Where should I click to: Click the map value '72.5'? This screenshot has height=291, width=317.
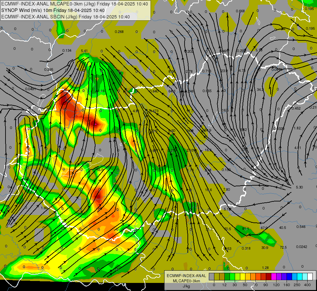(x=283, y=247)
